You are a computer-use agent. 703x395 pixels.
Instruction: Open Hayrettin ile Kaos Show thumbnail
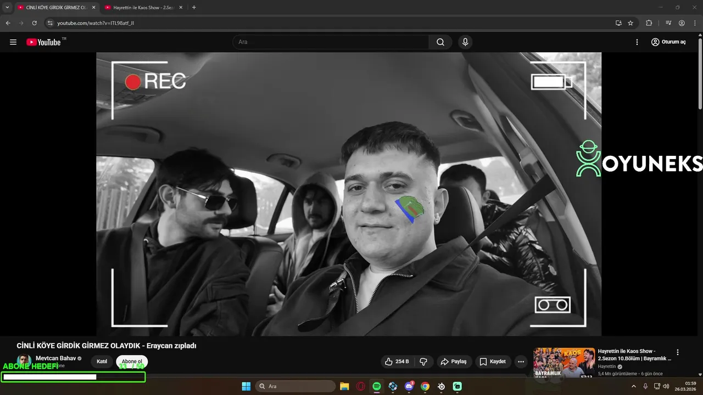(564, 362)
